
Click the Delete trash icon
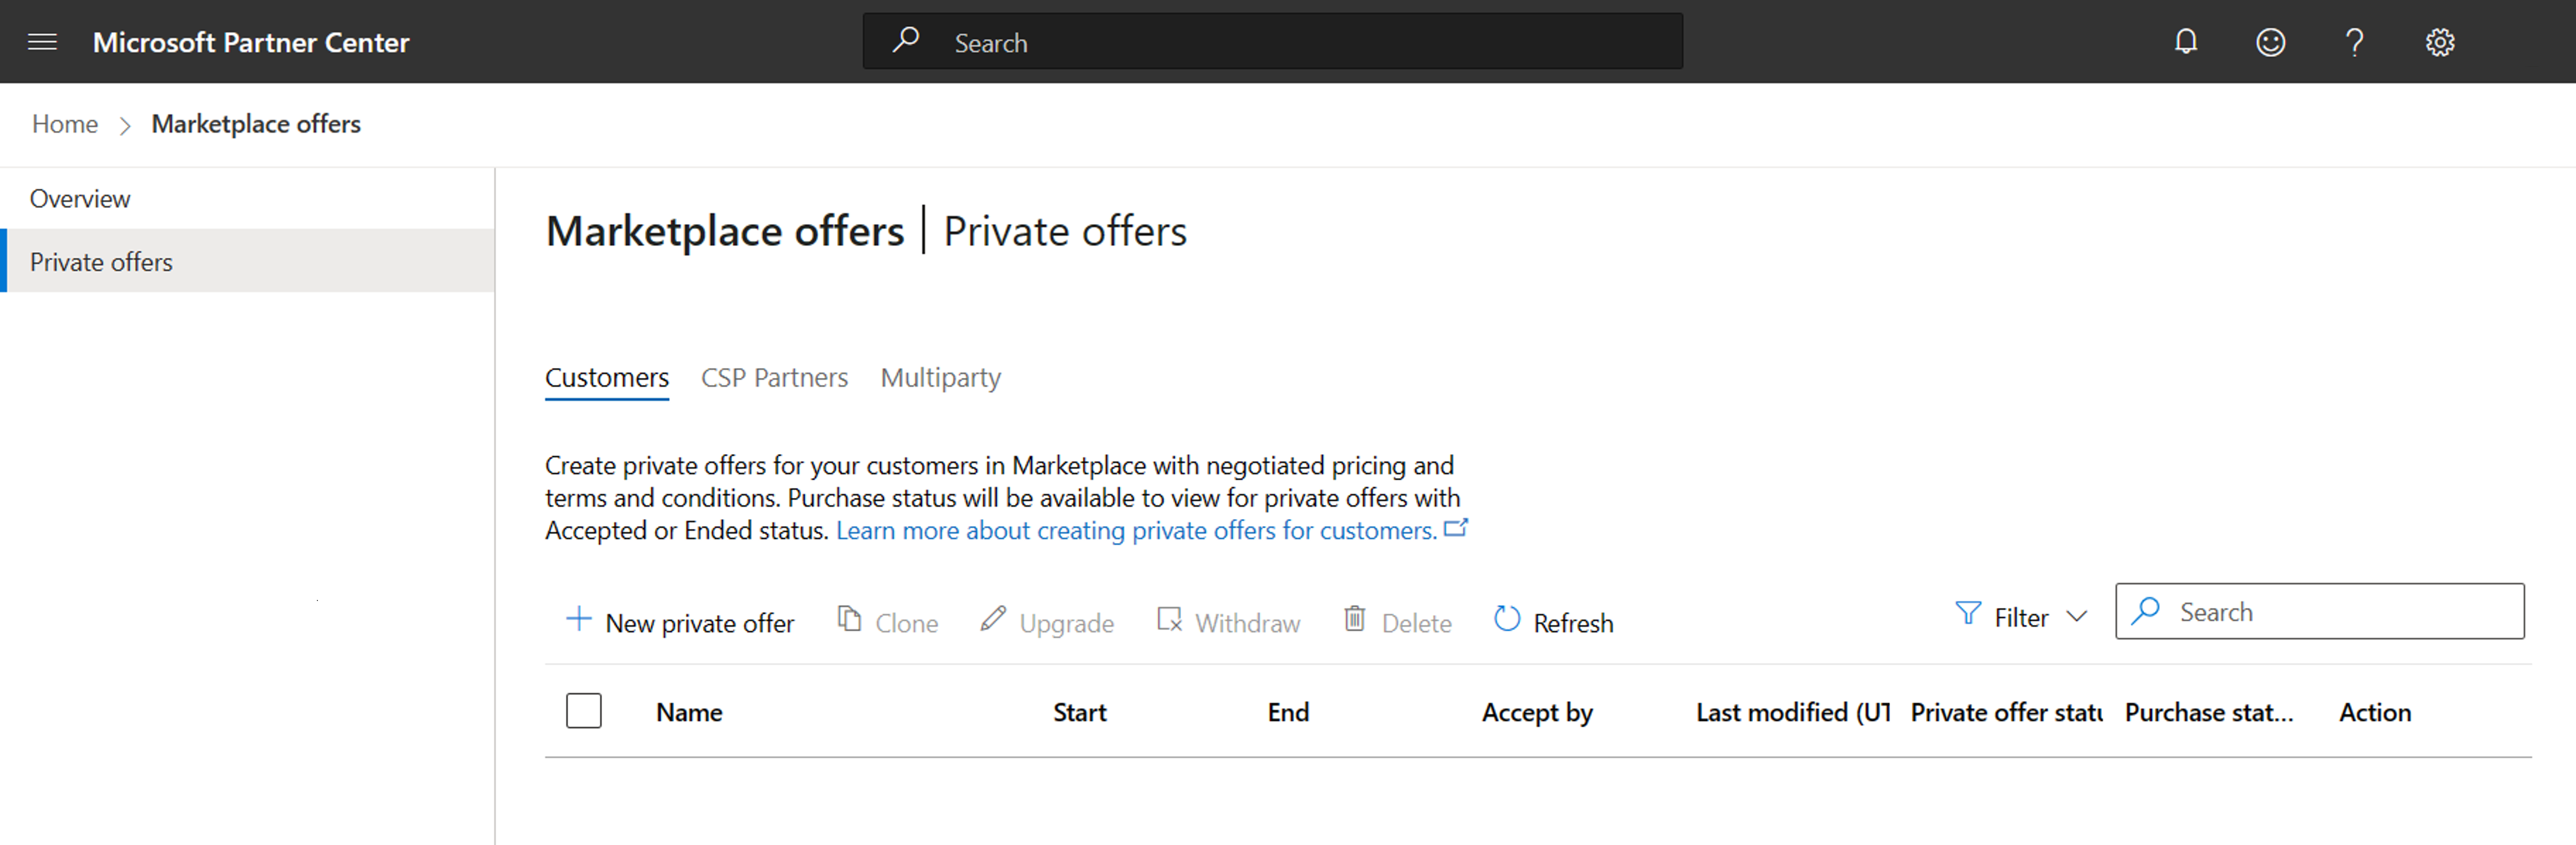click(1354, 620)
